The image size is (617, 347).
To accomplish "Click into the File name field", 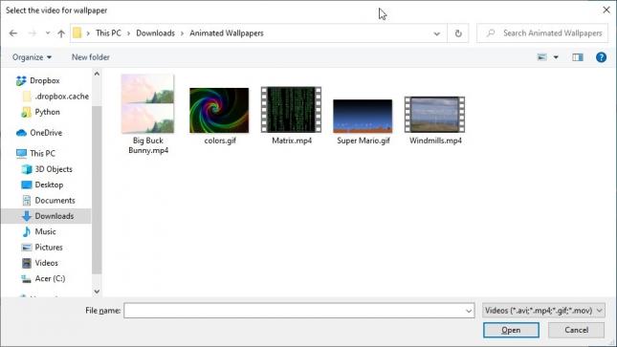I will click(x=295, y=311).
